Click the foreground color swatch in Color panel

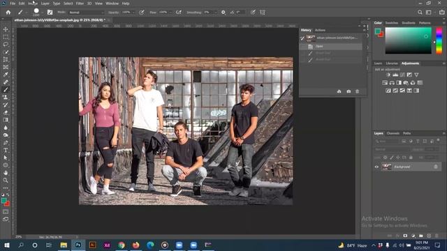(x=378, y=31)
